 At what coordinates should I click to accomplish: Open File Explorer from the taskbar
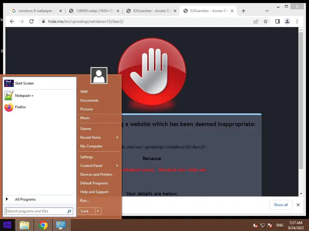(24, 225)
